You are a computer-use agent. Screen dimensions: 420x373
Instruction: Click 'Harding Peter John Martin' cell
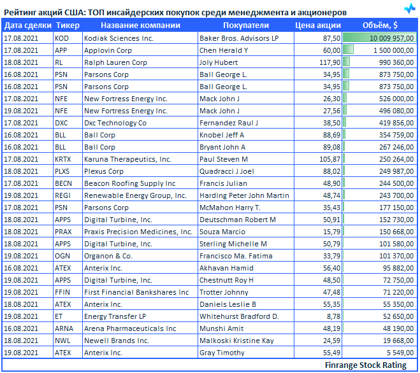246,195
